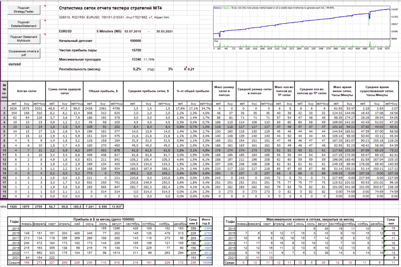Select the start date 03.07.2015

click(133, 31)
